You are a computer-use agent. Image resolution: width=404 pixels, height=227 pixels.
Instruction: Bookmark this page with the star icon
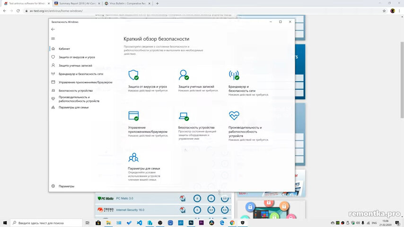pyautogui.click(x=384, y=11)
